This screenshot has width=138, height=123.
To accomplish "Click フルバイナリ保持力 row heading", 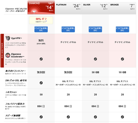I will (15, 104).
